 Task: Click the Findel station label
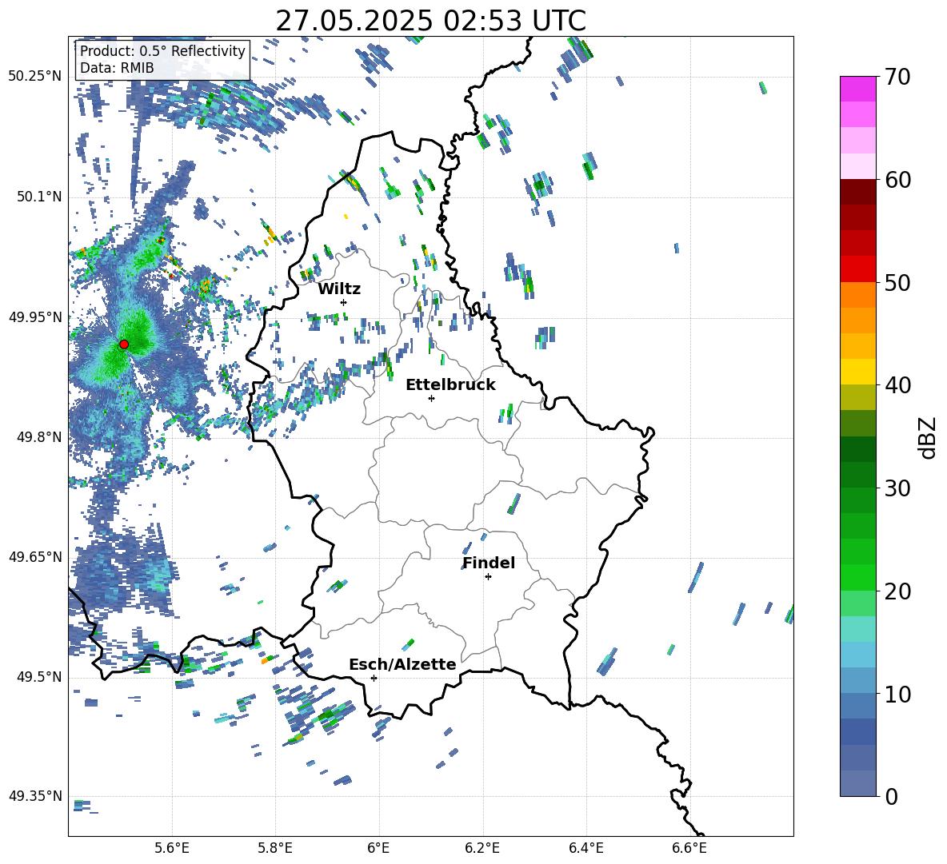tap(489, 563)
